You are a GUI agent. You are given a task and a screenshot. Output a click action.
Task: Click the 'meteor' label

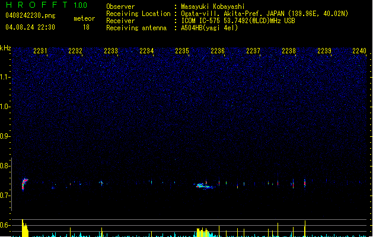pyautogui.click(x=84, y=18)
